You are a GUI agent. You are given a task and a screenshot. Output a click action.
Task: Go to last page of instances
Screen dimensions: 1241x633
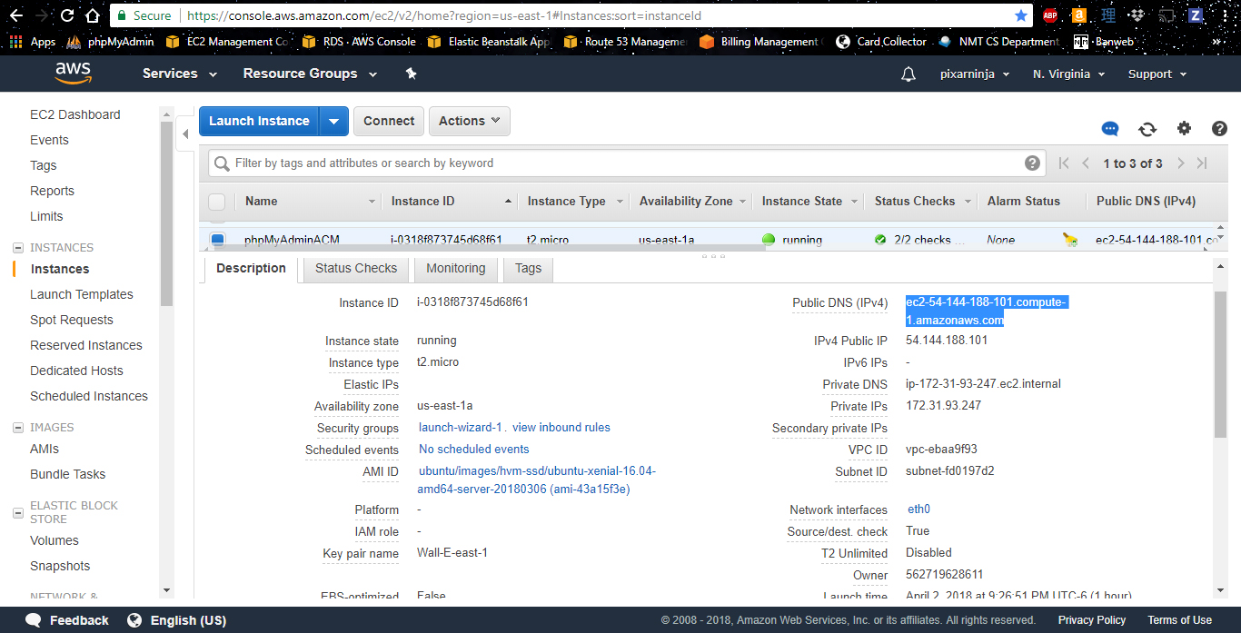[x=1202, y=163]
